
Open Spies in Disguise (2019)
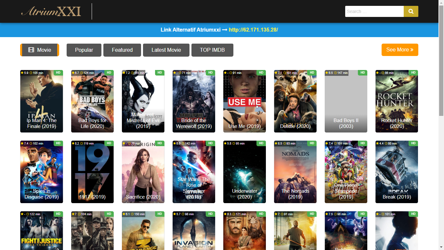[x=42, y=172]
